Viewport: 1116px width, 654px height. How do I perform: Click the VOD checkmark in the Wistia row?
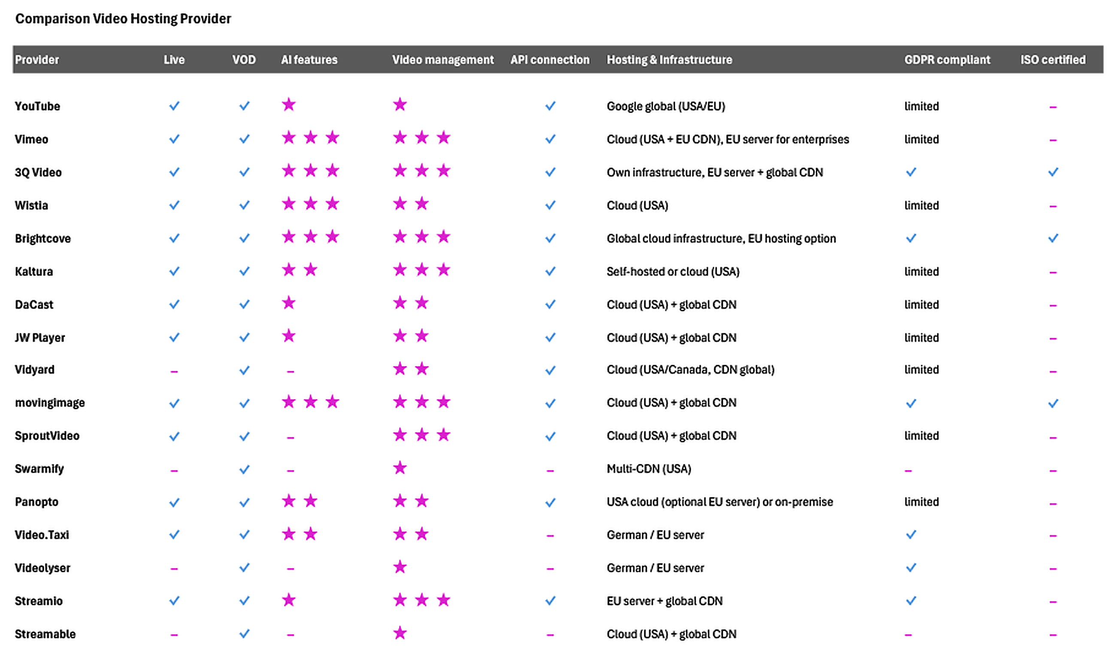pyautogui.click(x=244, y=205)
